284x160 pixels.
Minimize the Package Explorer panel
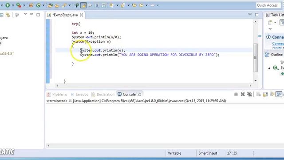click(x=32, y=14)
